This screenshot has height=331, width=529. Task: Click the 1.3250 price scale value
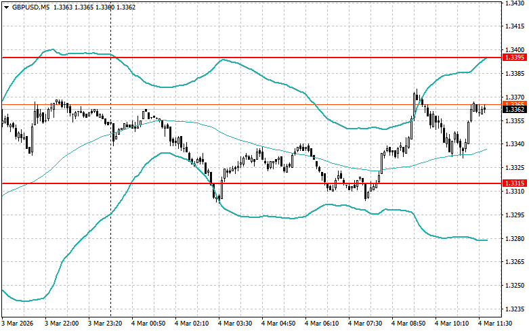(515, 286)
